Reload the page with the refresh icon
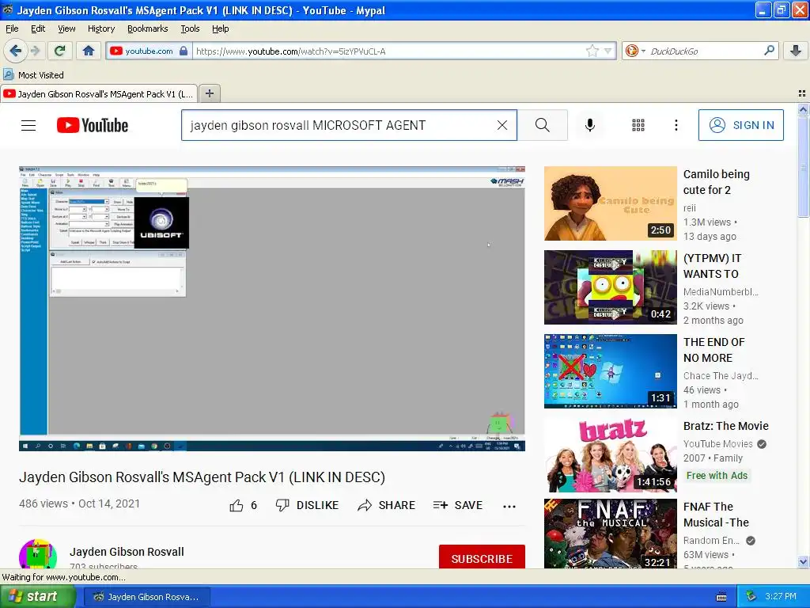 60,51
